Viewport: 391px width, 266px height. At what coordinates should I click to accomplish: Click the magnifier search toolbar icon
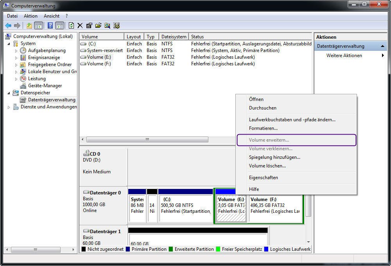click(x=108, y=25)
